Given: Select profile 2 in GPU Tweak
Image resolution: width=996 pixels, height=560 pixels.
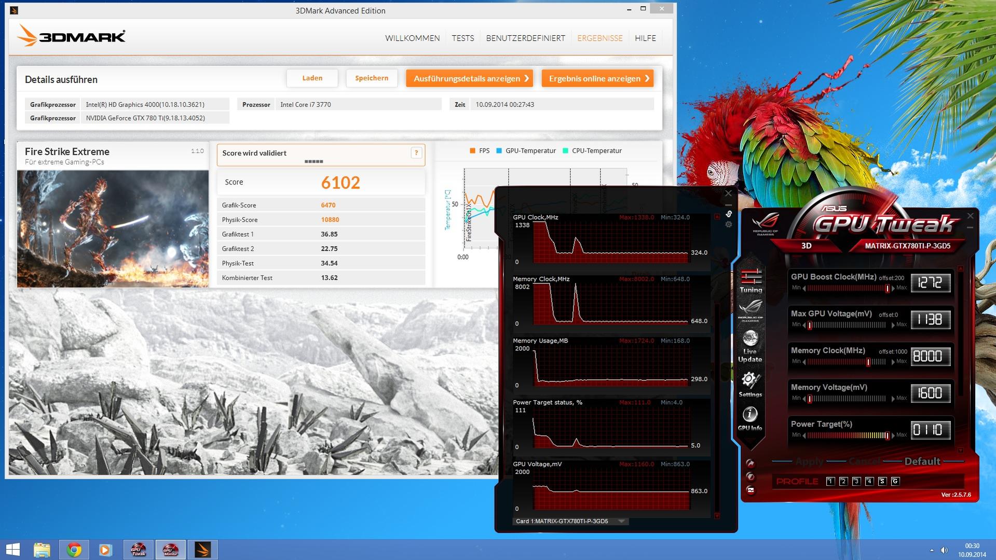Looking at the screenshot, I should 843,481.
